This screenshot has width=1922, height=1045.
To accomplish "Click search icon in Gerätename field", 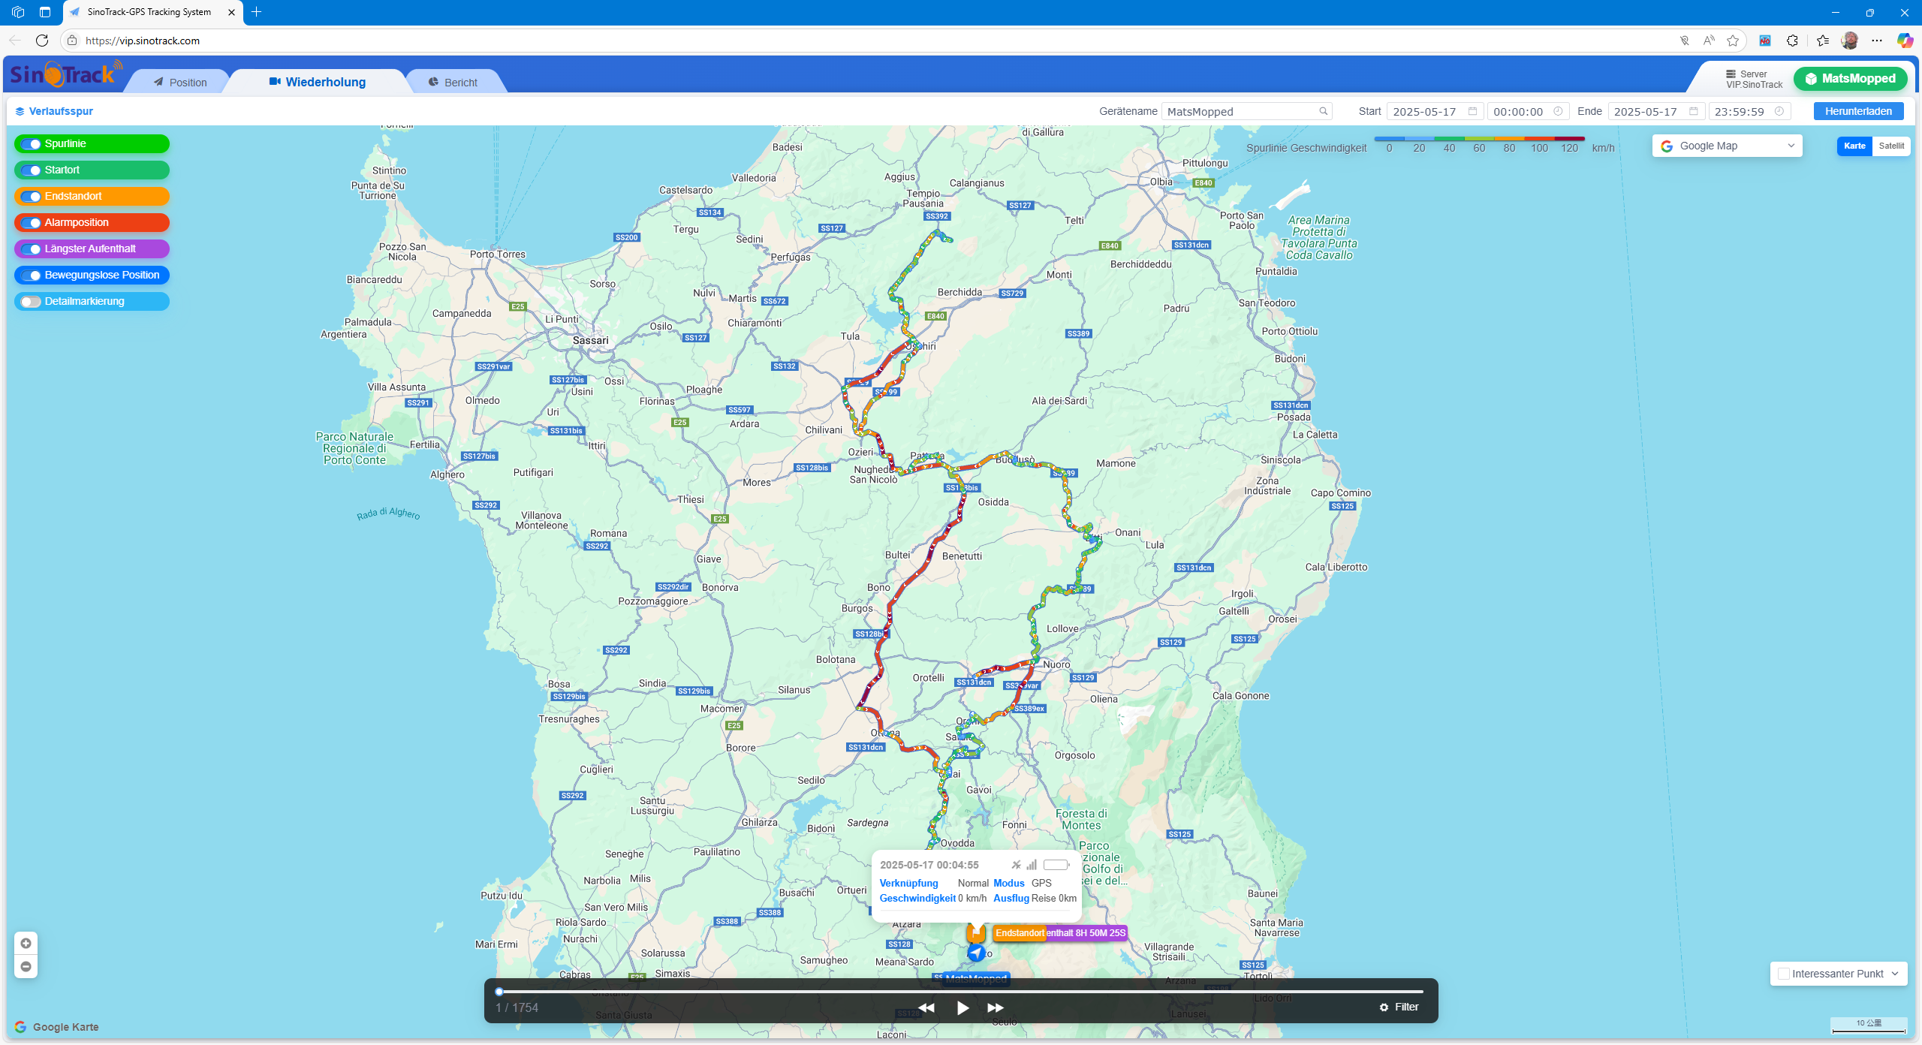I will (x=1323, y=111).
